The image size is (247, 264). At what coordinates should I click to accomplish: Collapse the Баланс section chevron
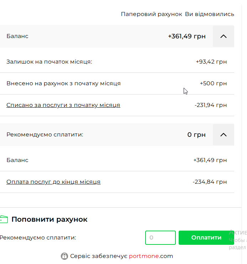(224, 36)
